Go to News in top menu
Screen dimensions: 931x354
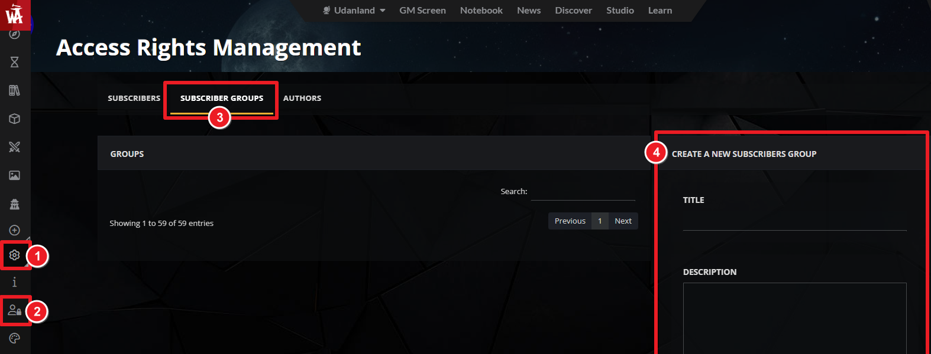[x=529, y=11]
